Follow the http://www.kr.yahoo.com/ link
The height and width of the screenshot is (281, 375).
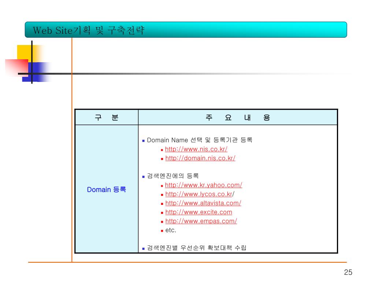[x=204, y=185]
